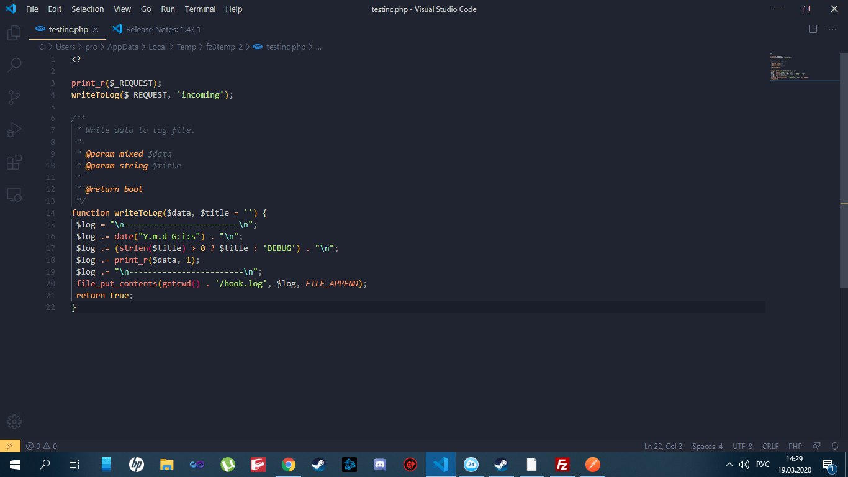Image resolution: width=848 pixels, height=477 pixels.
Task: Change language mode from PHP
Action: (795, 446)
